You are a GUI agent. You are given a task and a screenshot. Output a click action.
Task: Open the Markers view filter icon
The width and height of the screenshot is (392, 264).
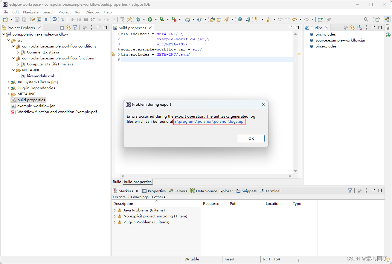(x=350, y=191)
